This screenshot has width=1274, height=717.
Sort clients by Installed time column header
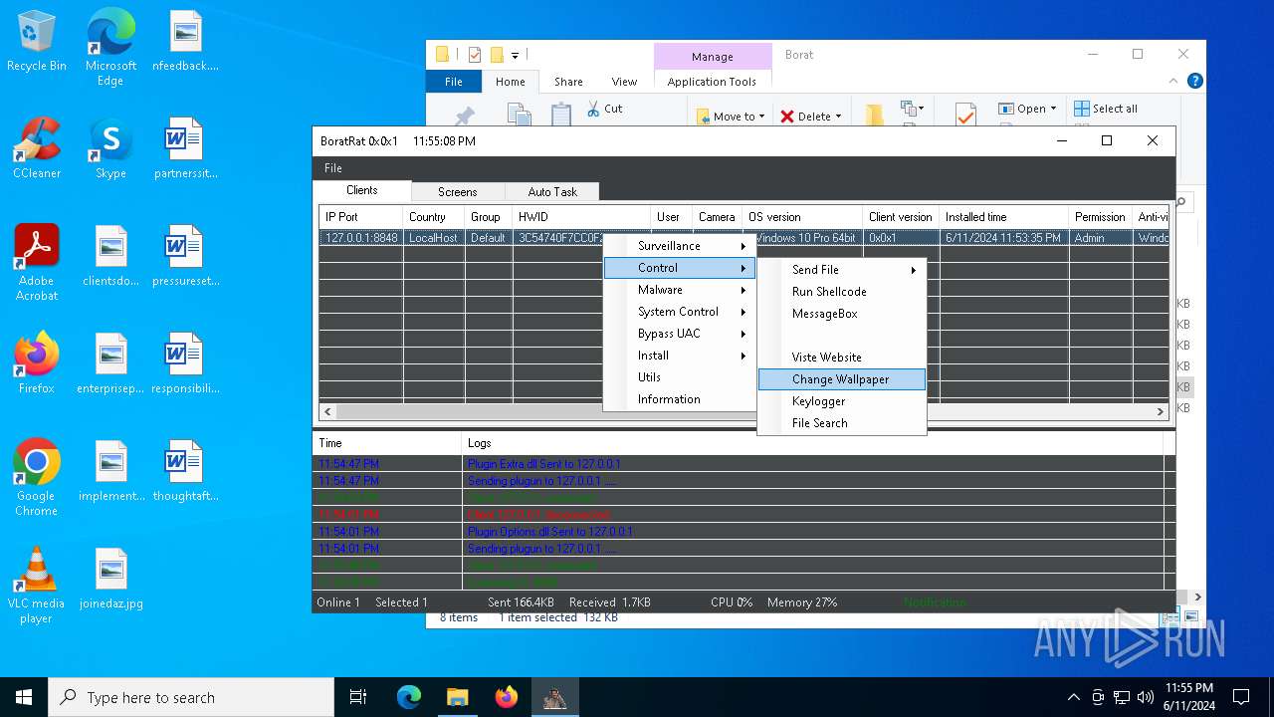[1004, 217]
